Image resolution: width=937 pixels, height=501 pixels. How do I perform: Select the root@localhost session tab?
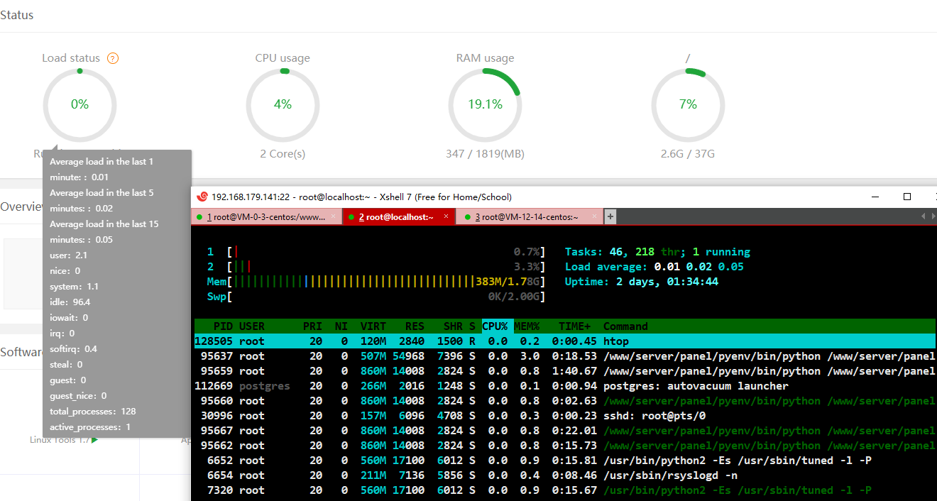click(395, 217)
